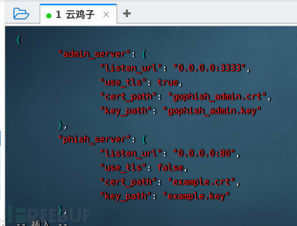Viewport: 297px width, 226px height.
Task: Select the '1 云鸡子' session tab
Action: pyautogui.click(x=78, y=14)
